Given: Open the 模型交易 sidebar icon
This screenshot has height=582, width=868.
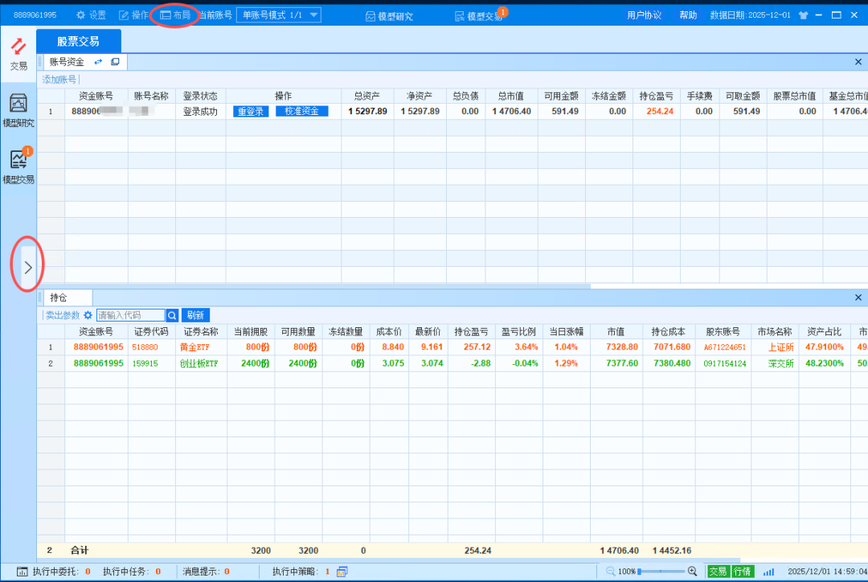Looking at the screenshot, I should point(18,166).
